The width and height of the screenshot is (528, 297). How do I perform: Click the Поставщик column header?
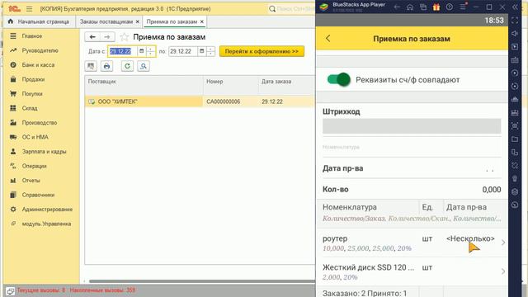pyautogui.click(x=144, y=85)
